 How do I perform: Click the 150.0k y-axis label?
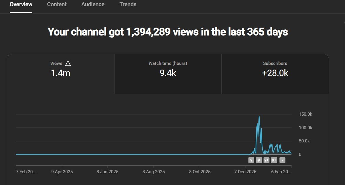[306, 114]
